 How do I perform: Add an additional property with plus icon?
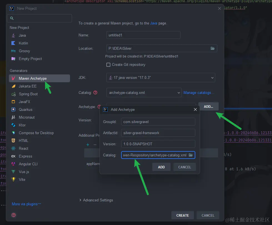[88, 145]
